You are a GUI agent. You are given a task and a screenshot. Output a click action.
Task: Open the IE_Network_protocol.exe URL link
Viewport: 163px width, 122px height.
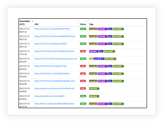[56, 59]
